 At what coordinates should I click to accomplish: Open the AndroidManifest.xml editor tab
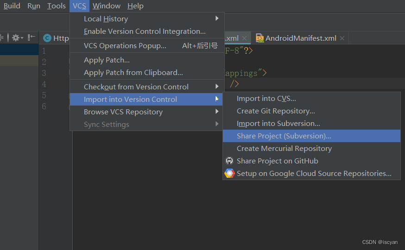click(x=301, y=38)
